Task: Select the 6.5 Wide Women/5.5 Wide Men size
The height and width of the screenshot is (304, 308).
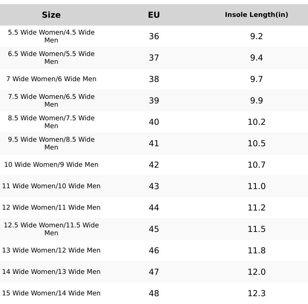Action: coord(51,58)
